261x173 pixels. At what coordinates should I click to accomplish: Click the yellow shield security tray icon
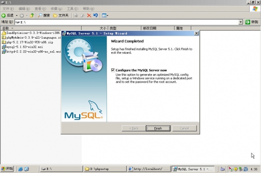click(x=235, y=169)
